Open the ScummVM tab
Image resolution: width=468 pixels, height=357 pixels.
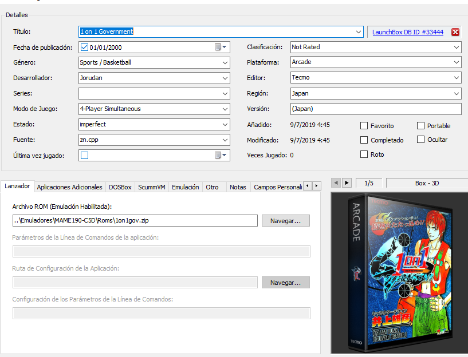tap(152, 187)
